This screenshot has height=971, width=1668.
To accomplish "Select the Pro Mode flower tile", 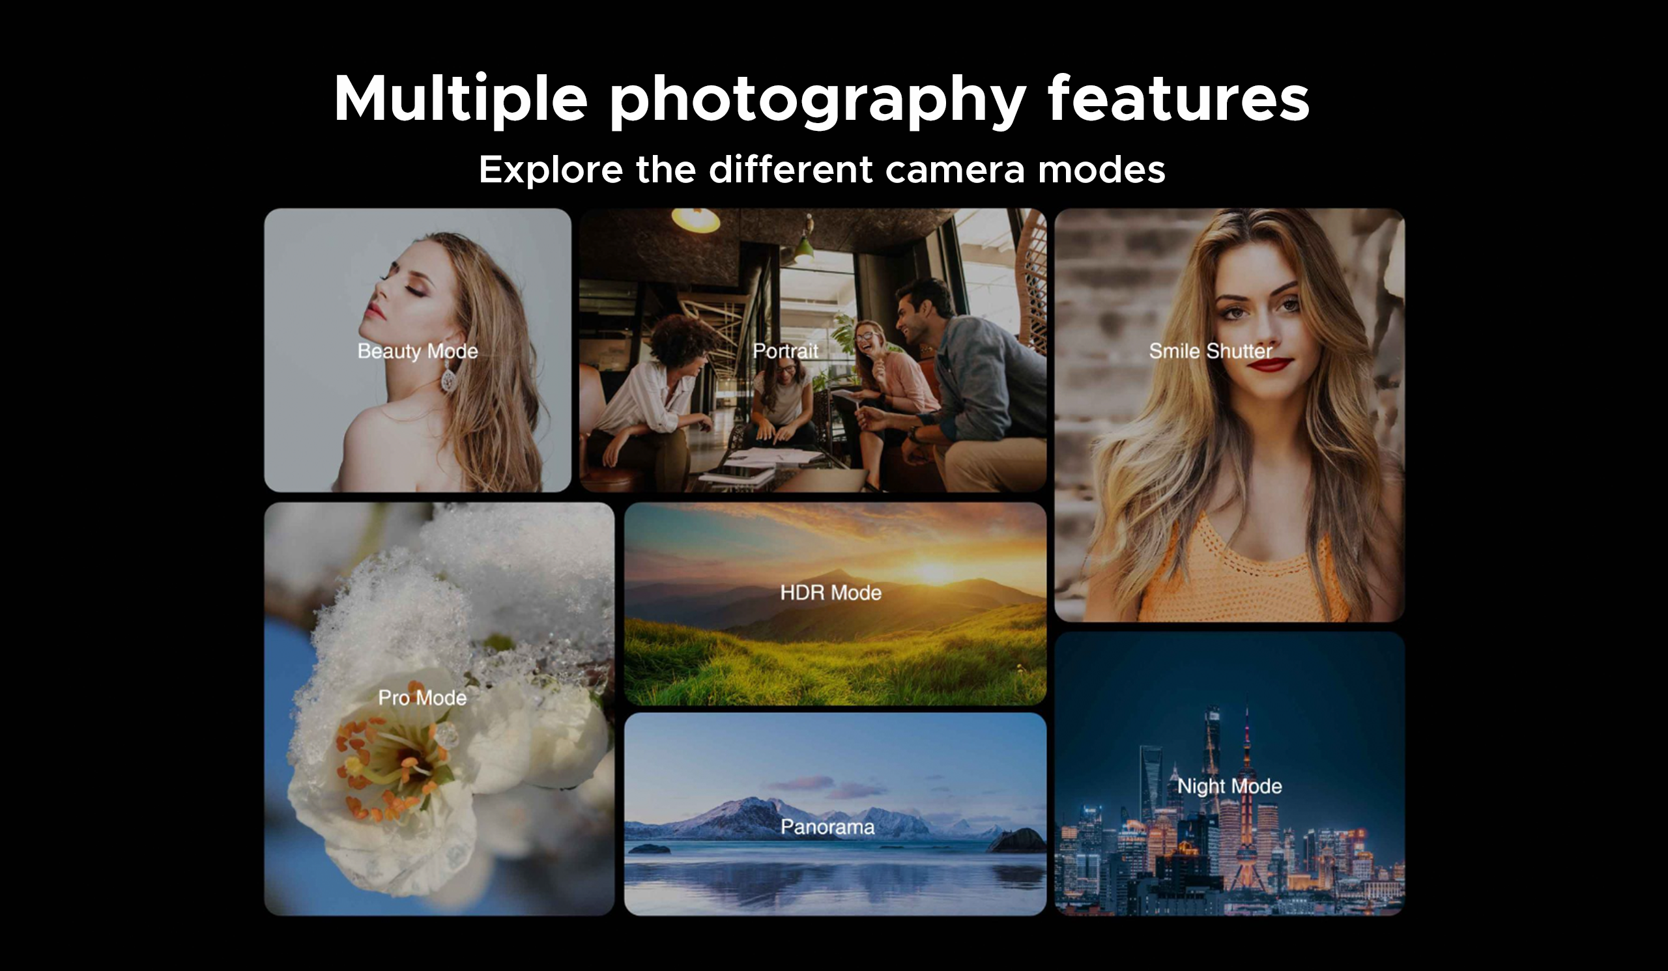I will point(439,709).
